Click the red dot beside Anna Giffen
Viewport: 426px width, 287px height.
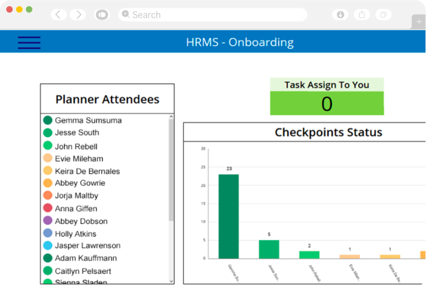[x=48, y=208]
